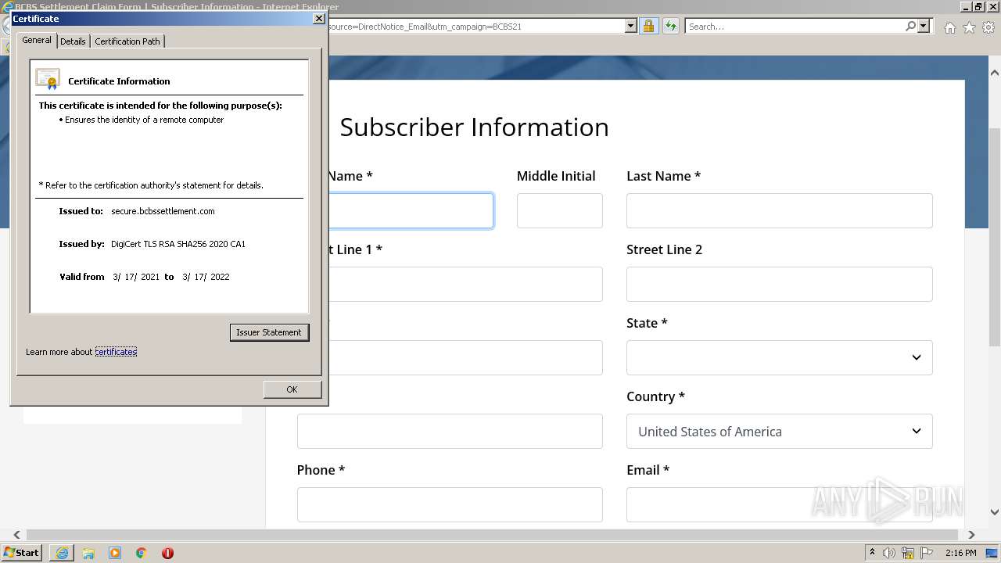Click the Street Line 2 field
Image resolution: width=1001 pixels, height=563 pixels.
780,284
